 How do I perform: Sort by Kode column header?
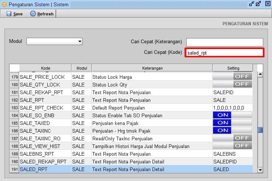(x=45, y=68)
